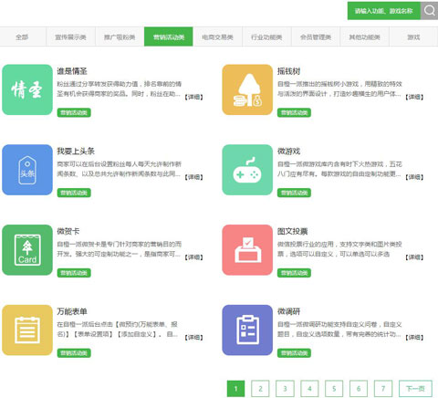Open 【详细】 link for 谁是情圣

(x=194, y=97)
